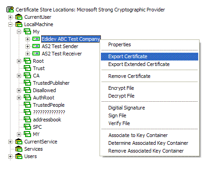The width and height of the screenshot is (216, 170).
Task: Click the icon beside the ????????????? store
Action: coord(27,112)
